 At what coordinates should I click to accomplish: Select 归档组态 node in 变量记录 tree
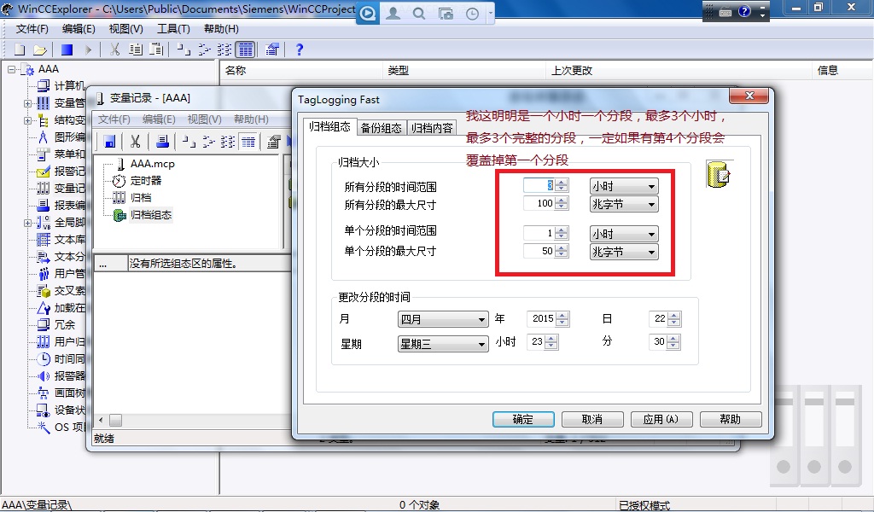click(x=150, y=214)
